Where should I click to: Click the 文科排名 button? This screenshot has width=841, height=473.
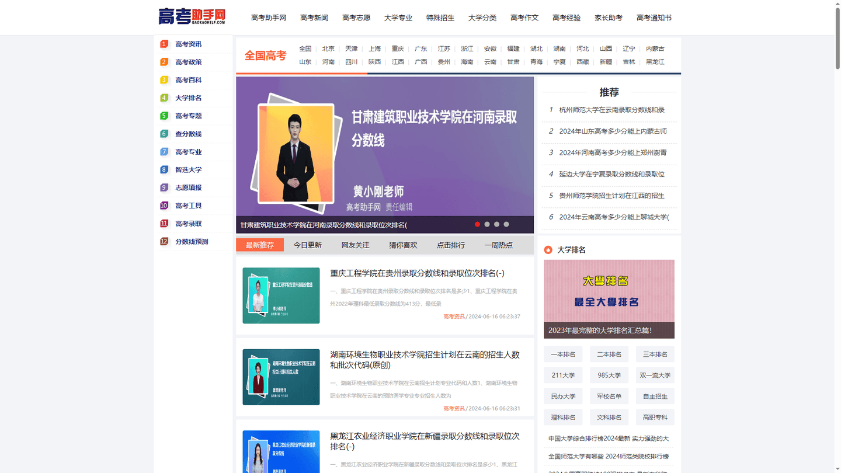(609, 418)
